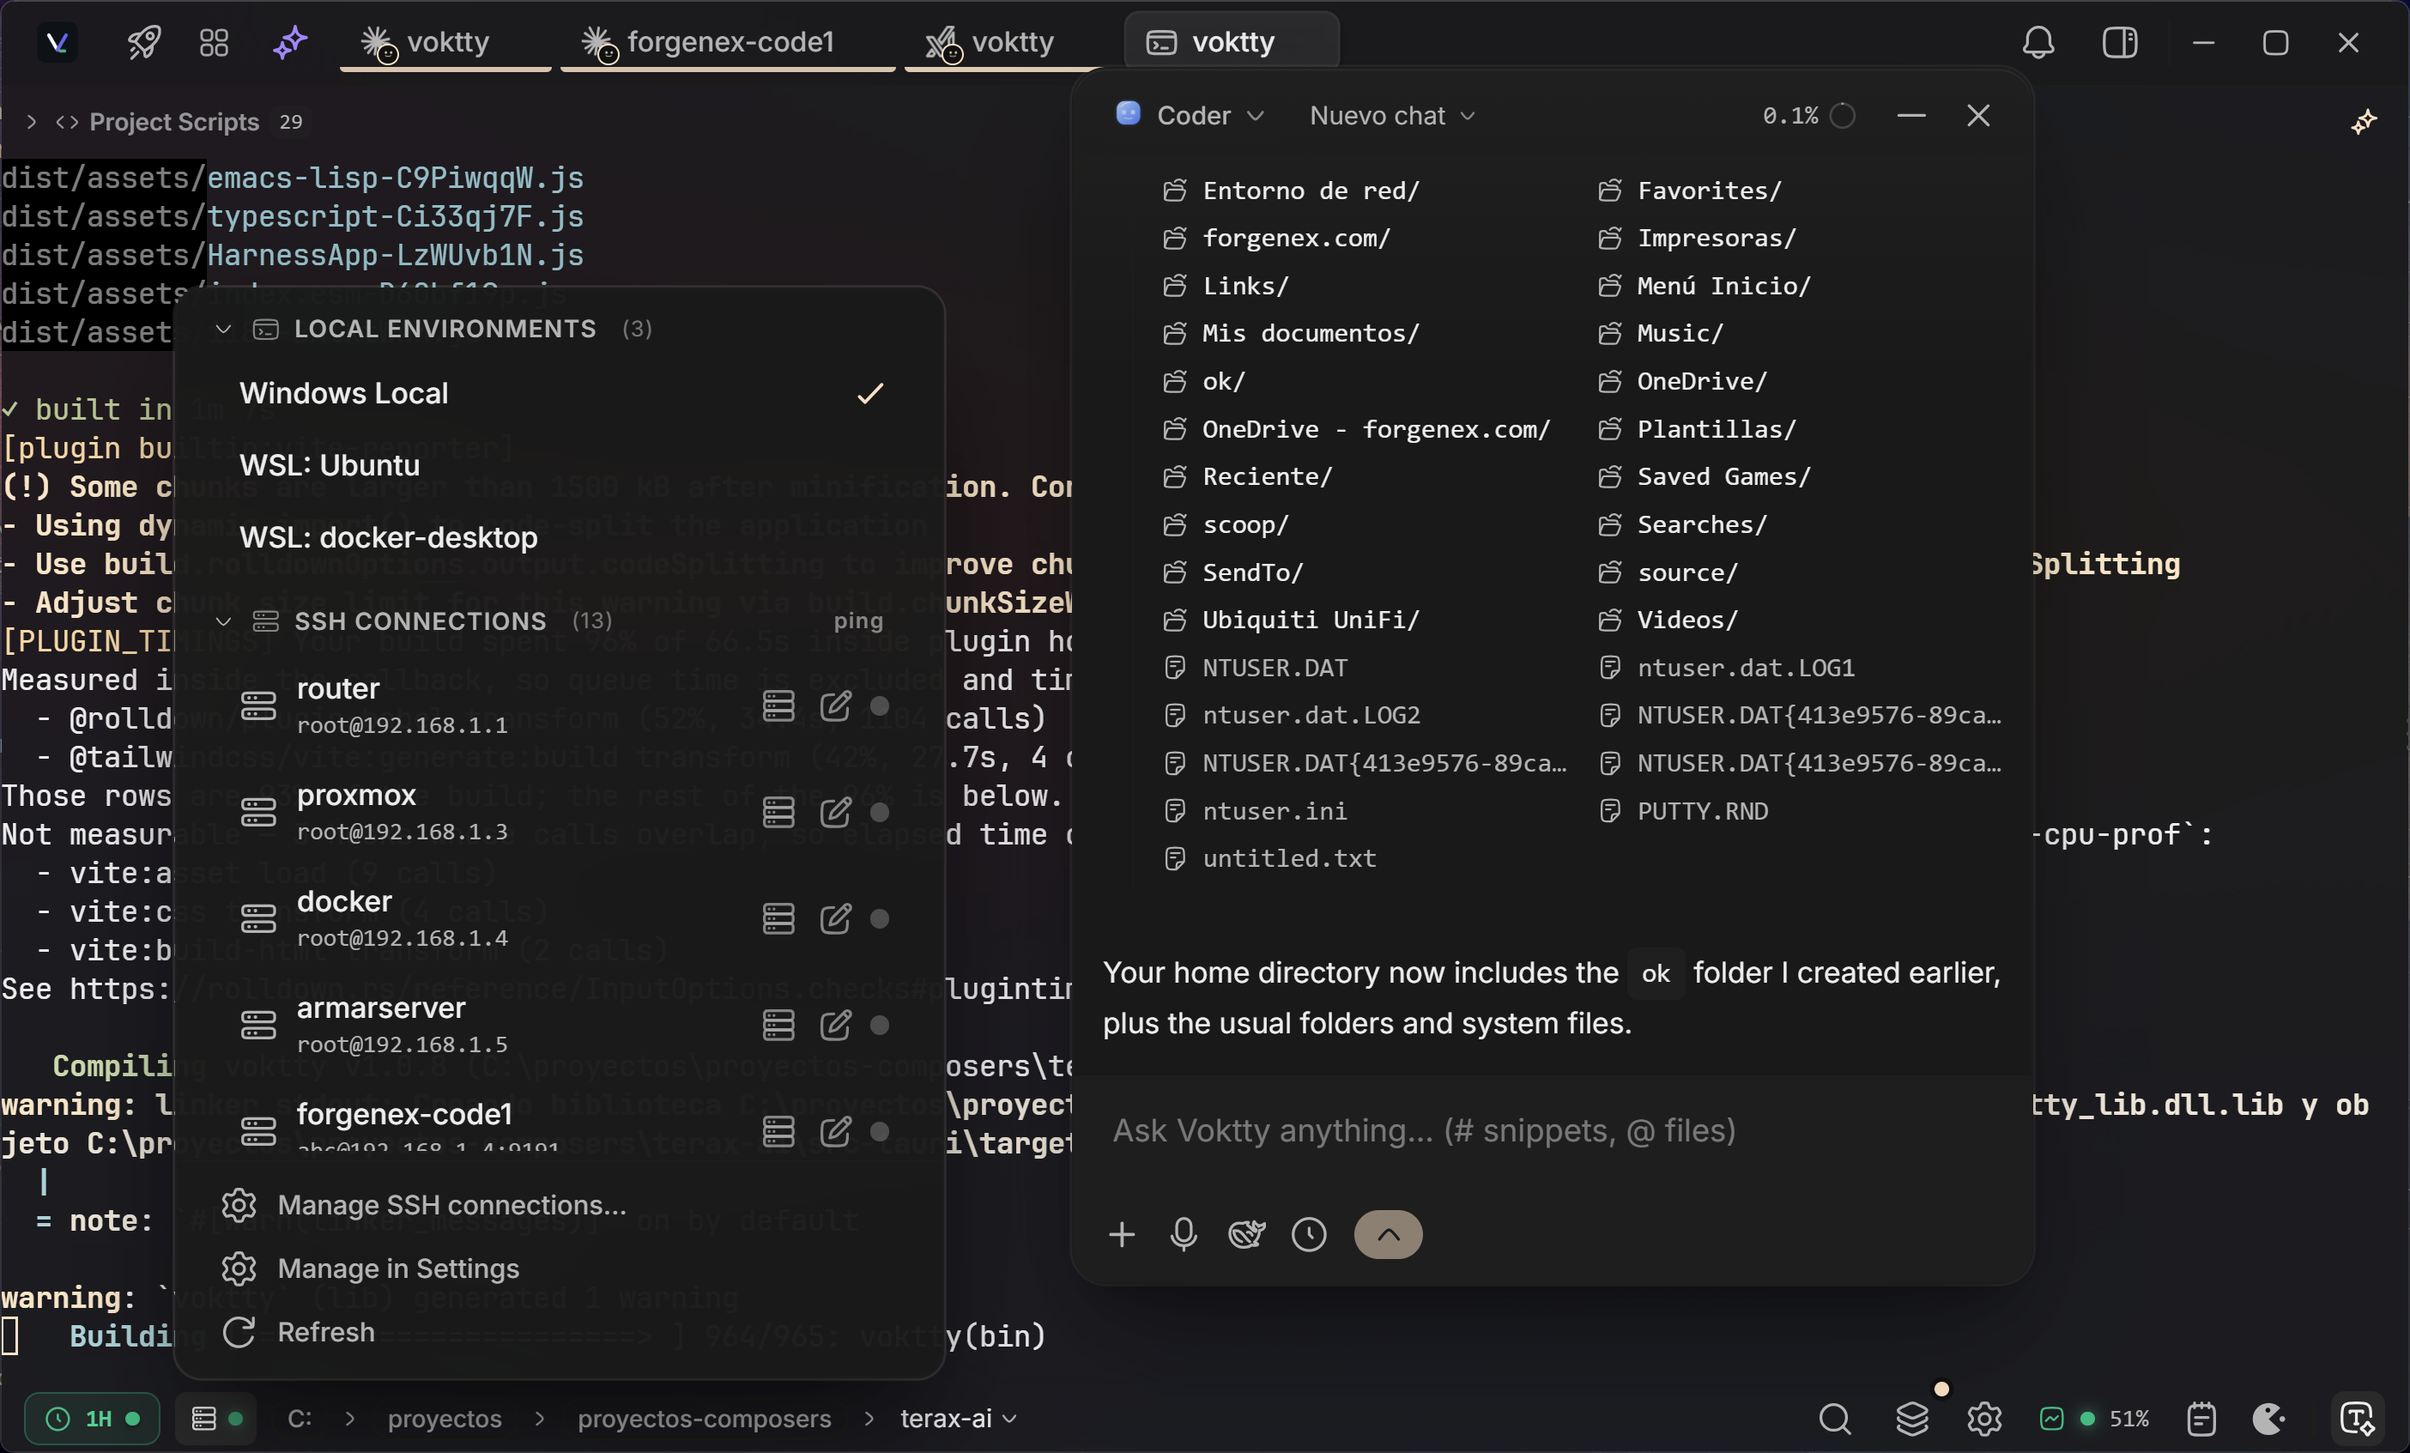
Task: Collapse the SSH CONNECTIONS section
Action: coord(224,621)
